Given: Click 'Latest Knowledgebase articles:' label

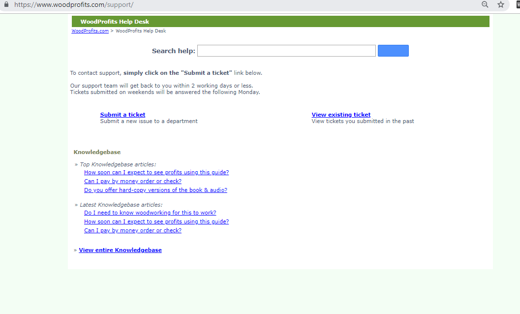Looking at the screenshot, I should (x=121, y=205).
